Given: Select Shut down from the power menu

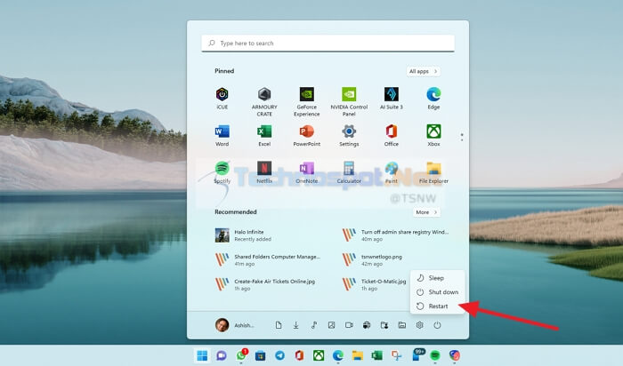Looking at the screenshot, I should [x=437, y=292].
